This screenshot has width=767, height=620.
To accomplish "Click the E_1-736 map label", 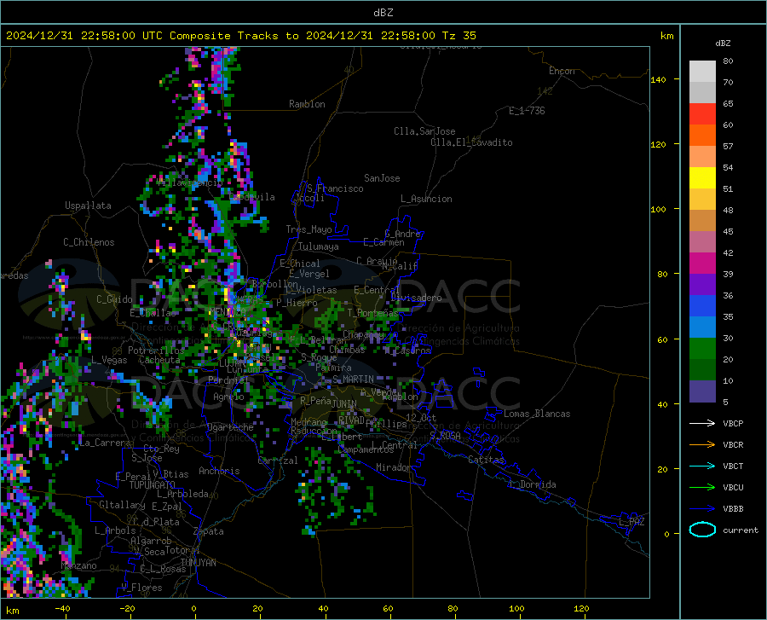I will (527, 111).
